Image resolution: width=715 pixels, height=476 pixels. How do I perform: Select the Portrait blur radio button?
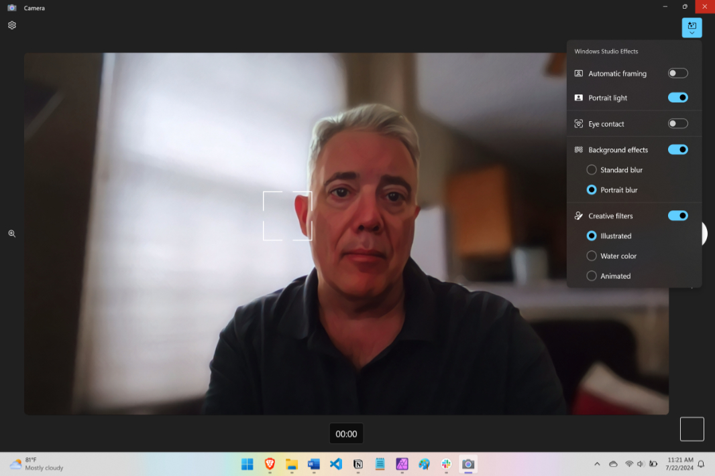click(592, 190)
